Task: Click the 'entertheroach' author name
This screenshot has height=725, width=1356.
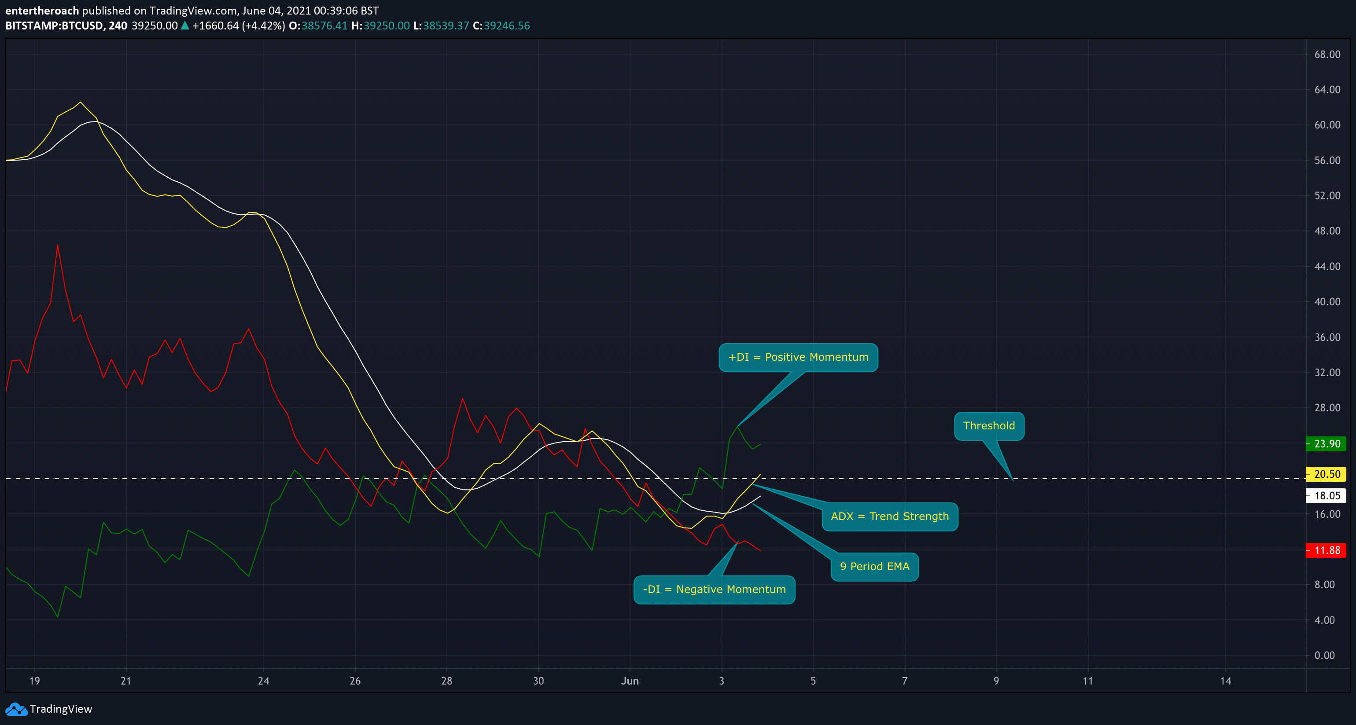Action: 42,11
